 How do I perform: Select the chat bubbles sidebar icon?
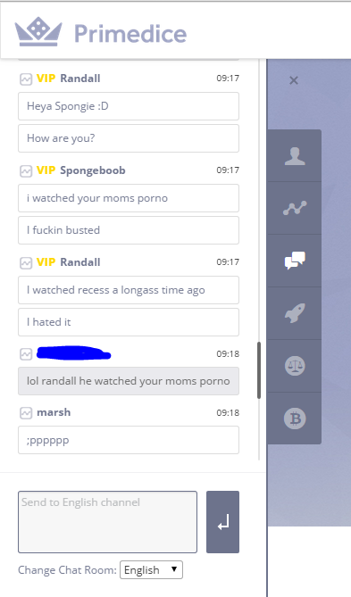[x=295, y=261]
